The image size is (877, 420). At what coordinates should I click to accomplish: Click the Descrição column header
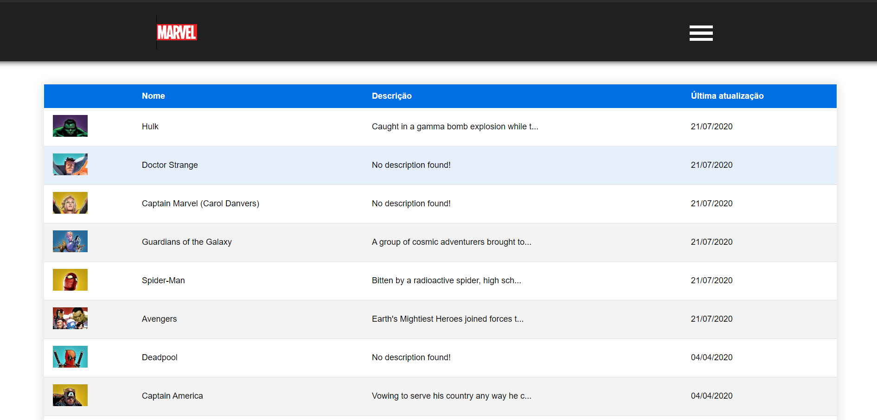point(392,96)
